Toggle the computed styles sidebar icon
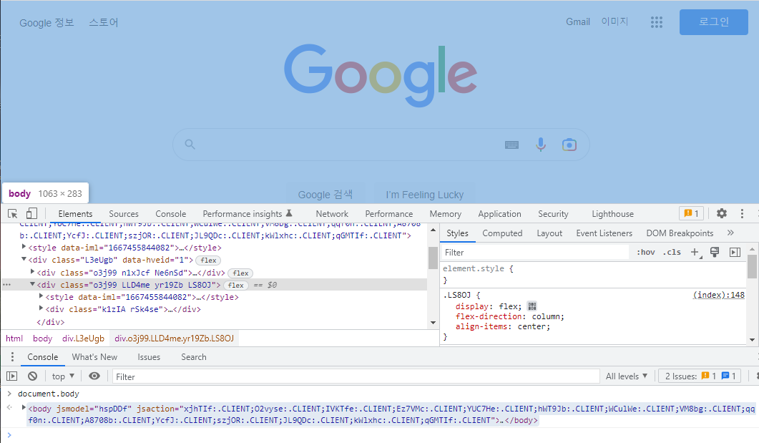Viewport: 759px width, 443px height. coord(735,252)
